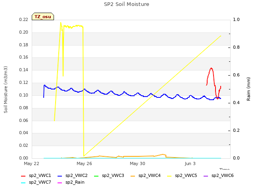Image resolution: width=254 pixels, height=190 pixels.
Task: Toggle sp2_VWC5 legend entry
Action: [x=182, y=176]
